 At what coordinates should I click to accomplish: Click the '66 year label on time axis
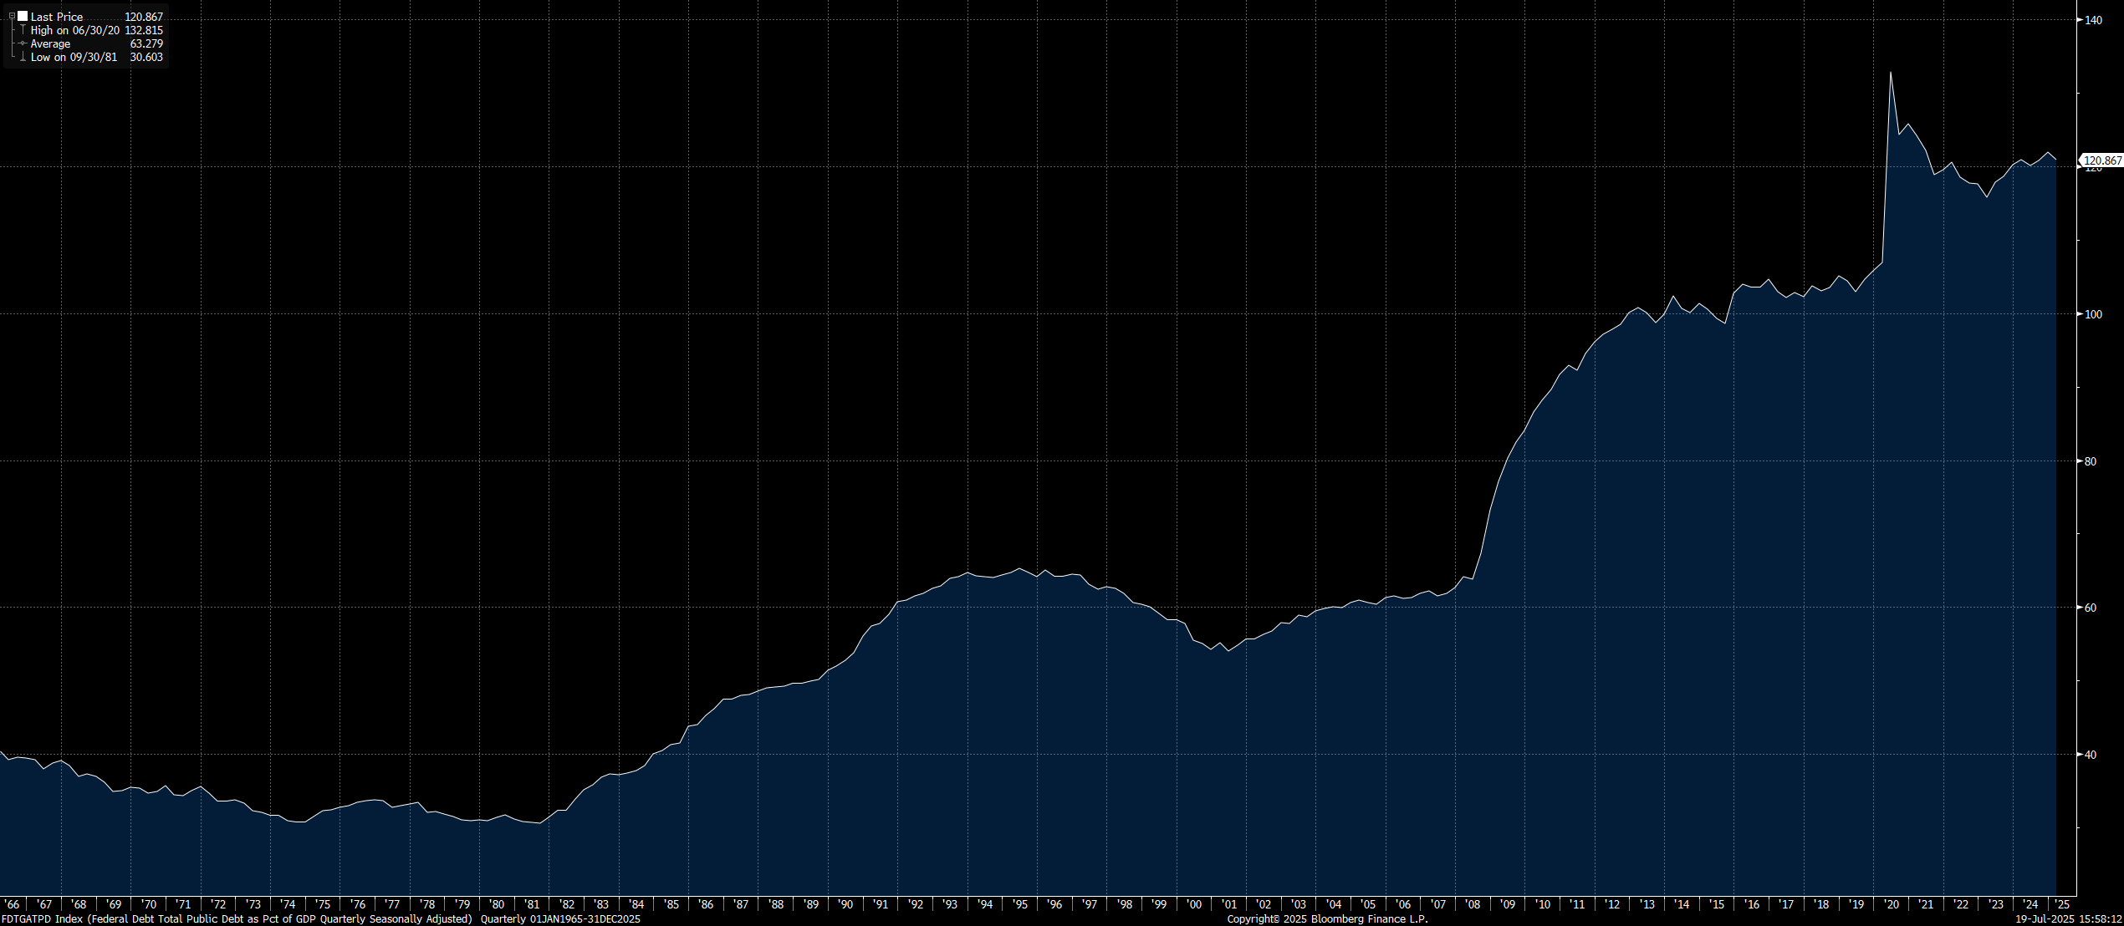[12, 904]
